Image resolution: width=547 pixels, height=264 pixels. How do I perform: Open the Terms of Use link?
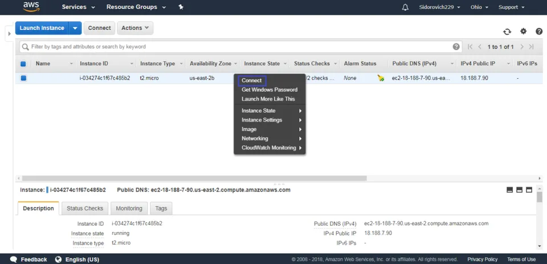pyautogui.click(x=521, y=259)
